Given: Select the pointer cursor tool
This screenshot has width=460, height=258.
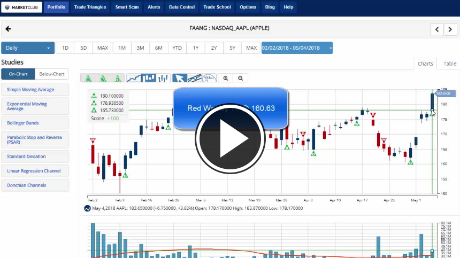Looking at the screenshot, I should tap(180, 78).
